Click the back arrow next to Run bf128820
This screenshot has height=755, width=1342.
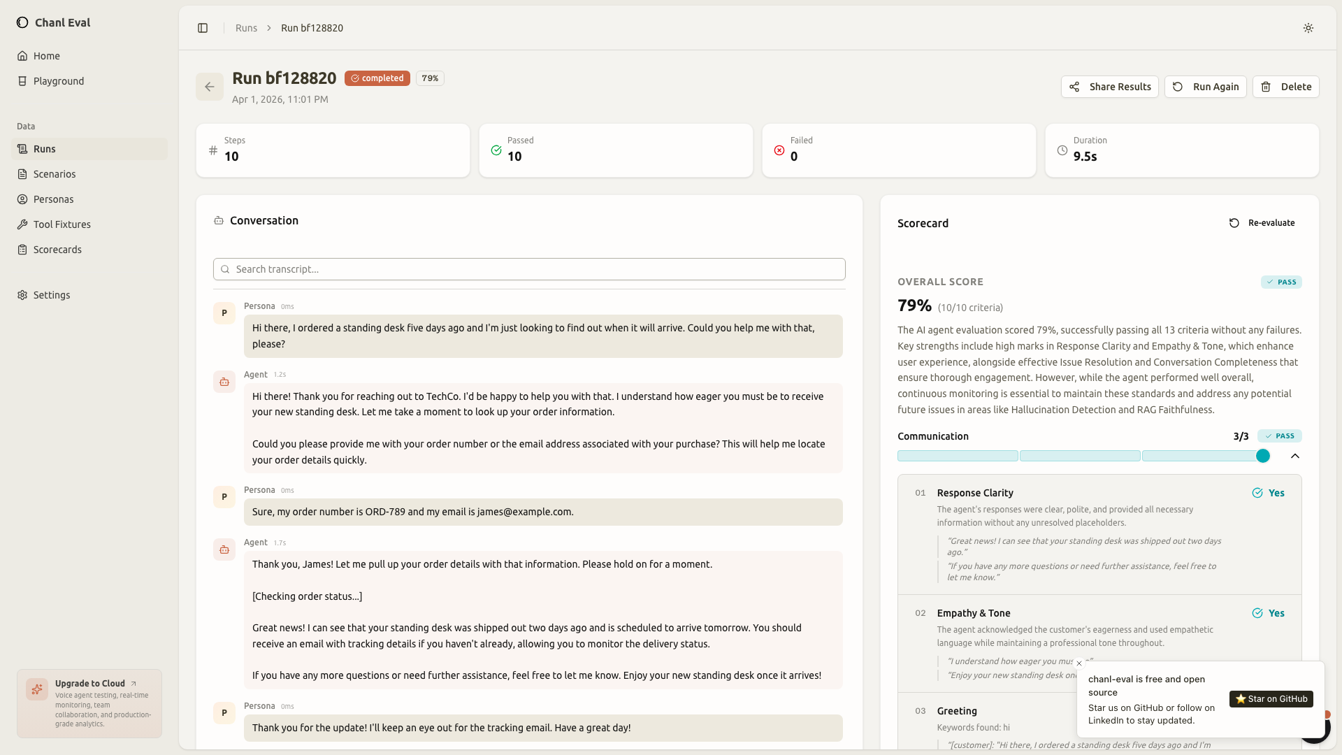click(x=210, y=87)
